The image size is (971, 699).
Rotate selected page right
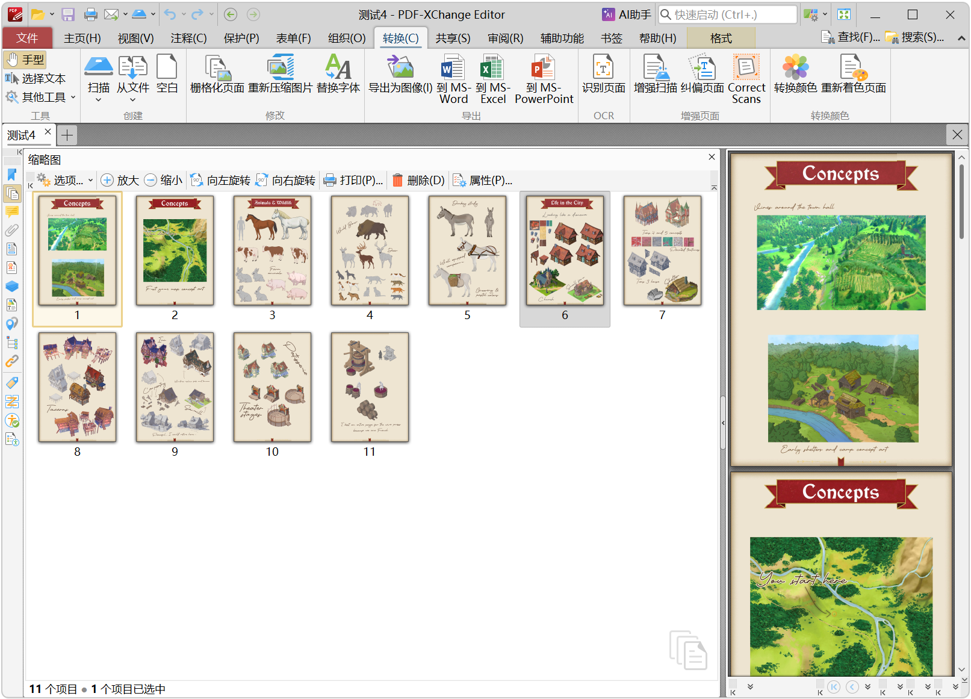click(285, 180)
